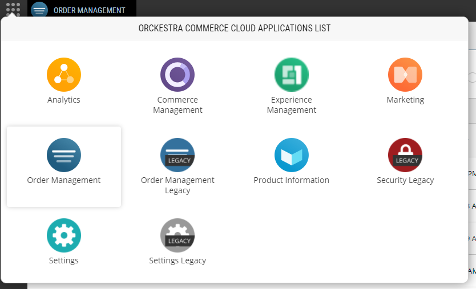Viewport: 476px width, 289px height.
Task: Open Order Management blue icon tile
Action: (x=64, y=155)
